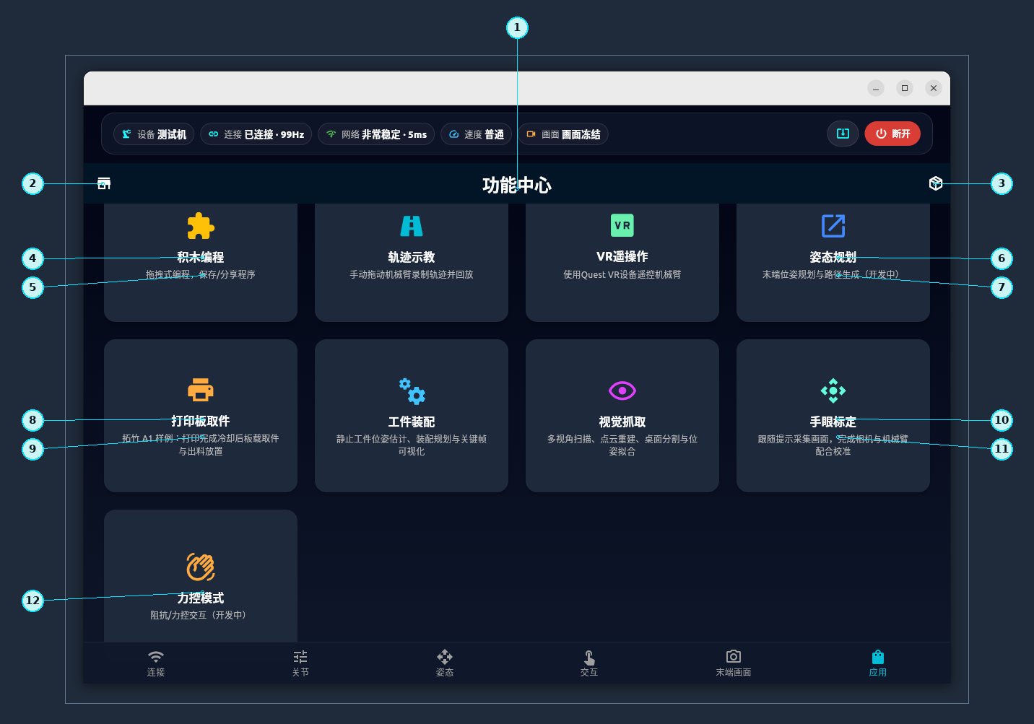Click the 姿态规划 open-in-new icon
The height and width of the screenshot is (724, 1034).
click(x=833, y=225)
